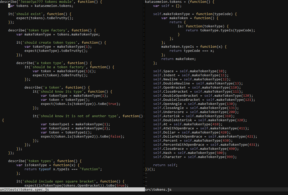Click the self.Asterisk assignment line
288x195 pixels.
[x=194, y=116]
